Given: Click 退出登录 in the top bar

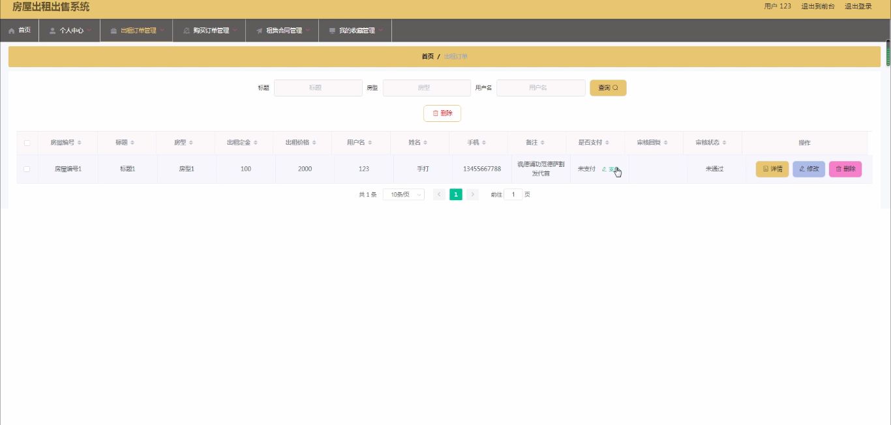Looking at the screenshot, I should [858, 7].
